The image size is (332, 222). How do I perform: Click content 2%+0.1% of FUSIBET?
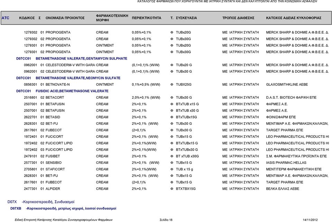click(139, 156)
